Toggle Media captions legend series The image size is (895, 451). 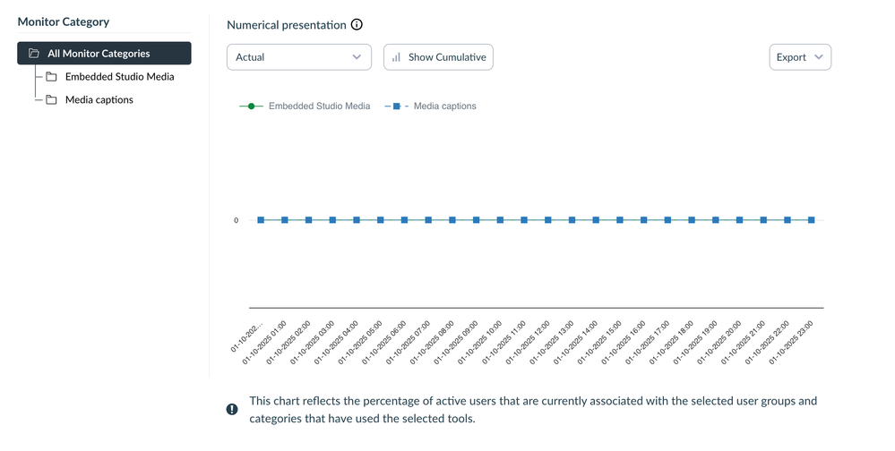[444, 106]
